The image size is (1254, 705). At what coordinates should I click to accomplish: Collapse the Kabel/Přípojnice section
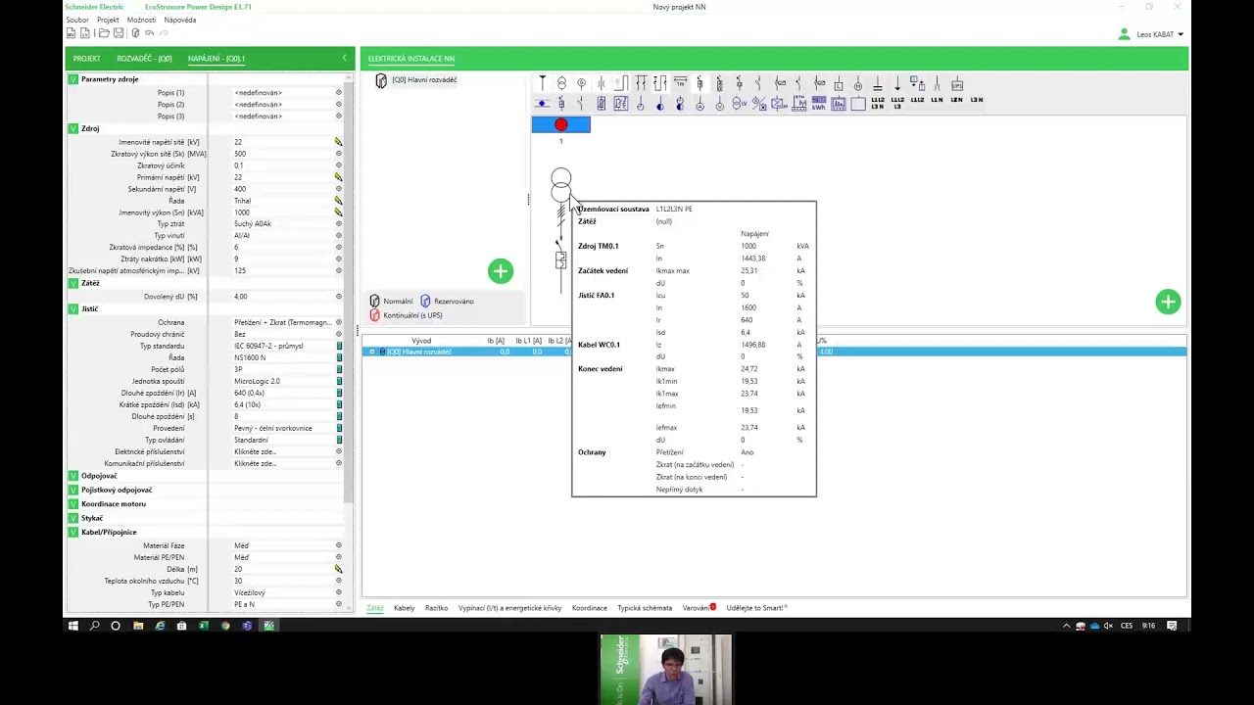[72, 533]
